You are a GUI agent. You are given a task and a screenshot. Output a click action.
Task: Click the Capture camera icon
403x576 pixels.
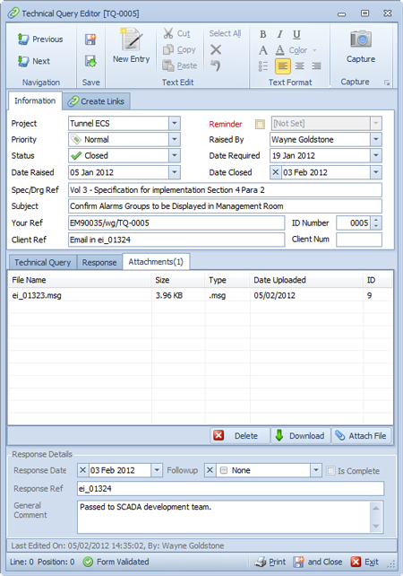click(361, 39)
